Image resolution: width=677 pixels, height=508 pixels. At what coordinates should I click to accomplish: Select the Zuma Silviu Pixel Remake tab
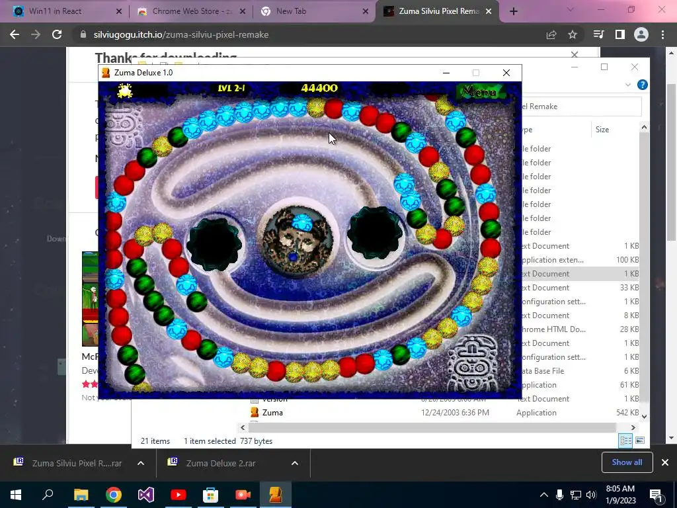437,11
